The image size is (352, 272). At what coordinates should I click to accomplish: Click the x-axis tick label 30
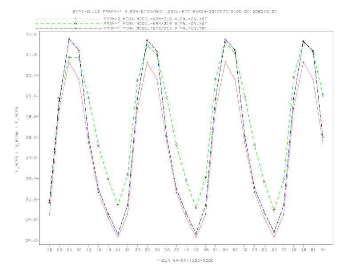click(x=147, y=250)
